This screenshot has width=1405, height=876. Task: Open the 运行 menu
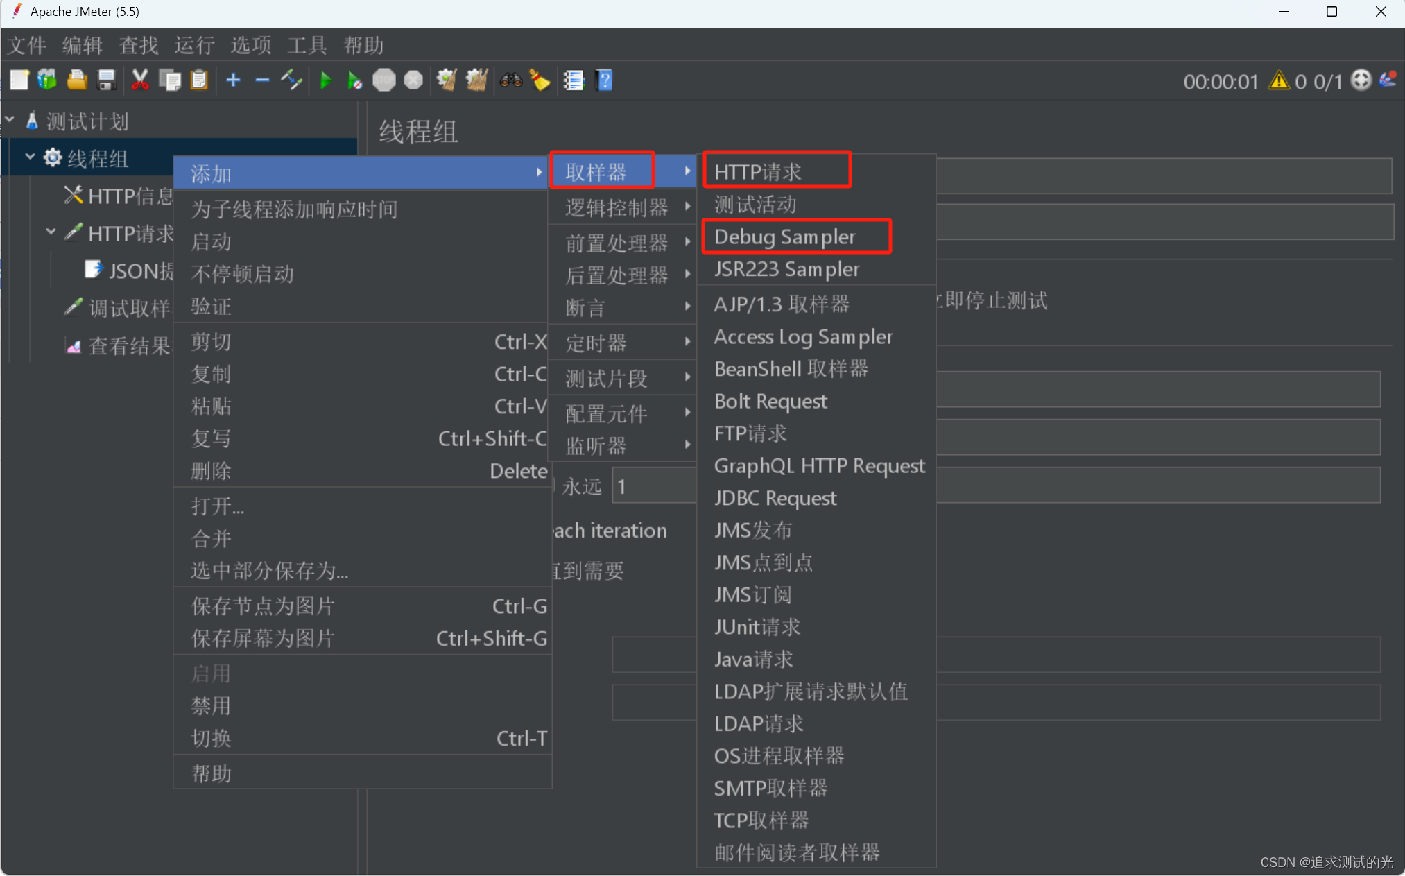(195, 46)
